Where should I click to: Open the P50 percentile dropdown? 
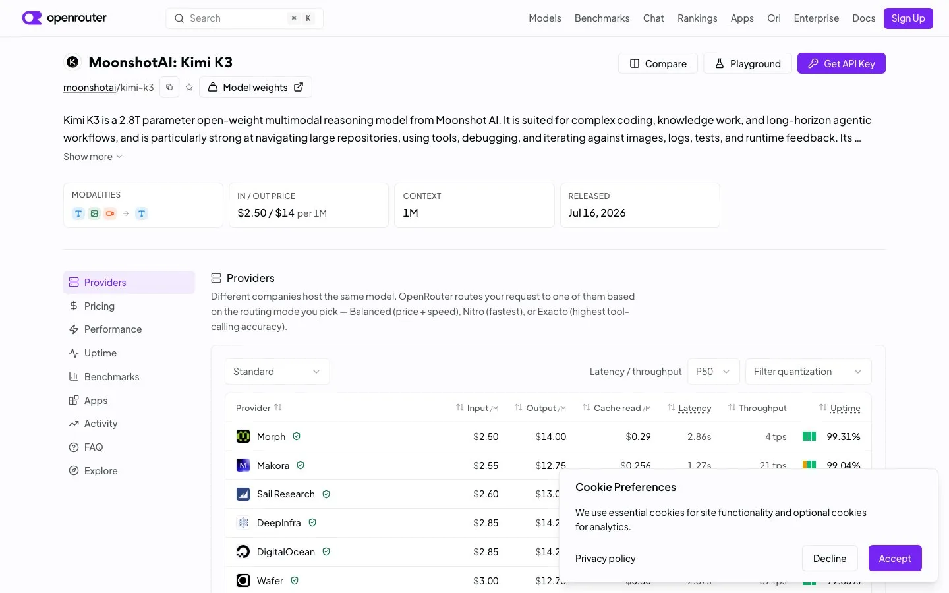point(714,372)
